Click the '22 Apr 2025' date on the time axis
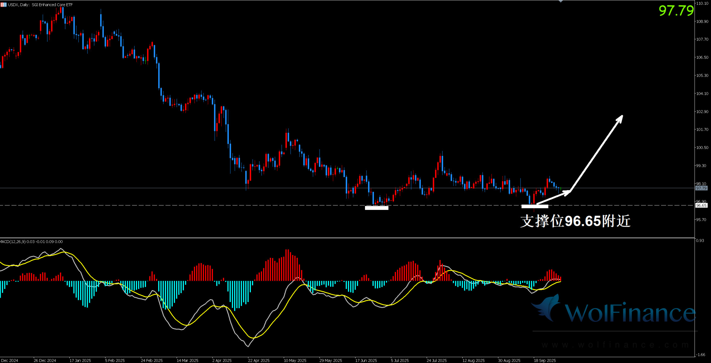The width and height of the screenshot is (711, 363). (259, 361)
